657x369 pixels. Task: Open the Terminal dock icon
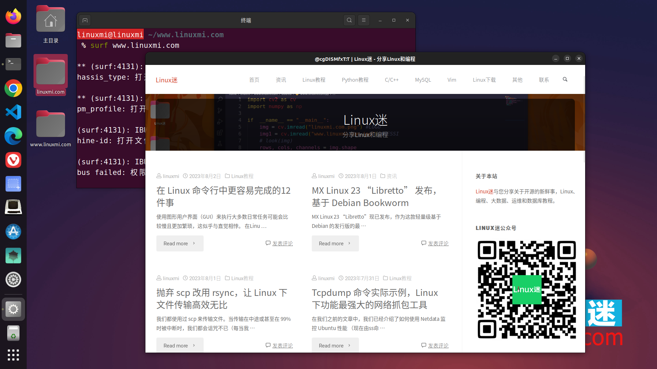point(13,64)
